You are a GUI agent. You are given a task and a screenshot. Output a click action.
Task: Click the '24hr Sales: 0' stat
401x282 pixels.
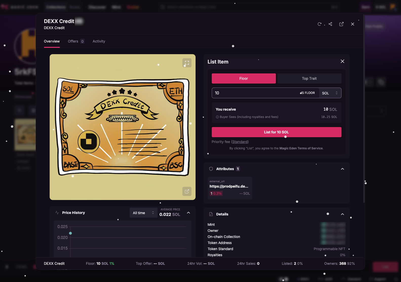tap(248, 264)
